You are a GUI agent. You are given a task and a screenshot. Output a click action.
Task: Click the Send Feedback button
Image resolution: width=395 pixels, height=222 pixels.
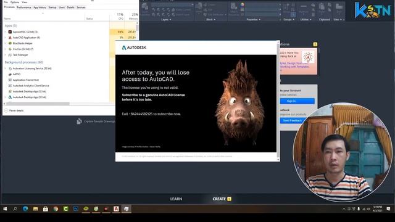(292, 121)
